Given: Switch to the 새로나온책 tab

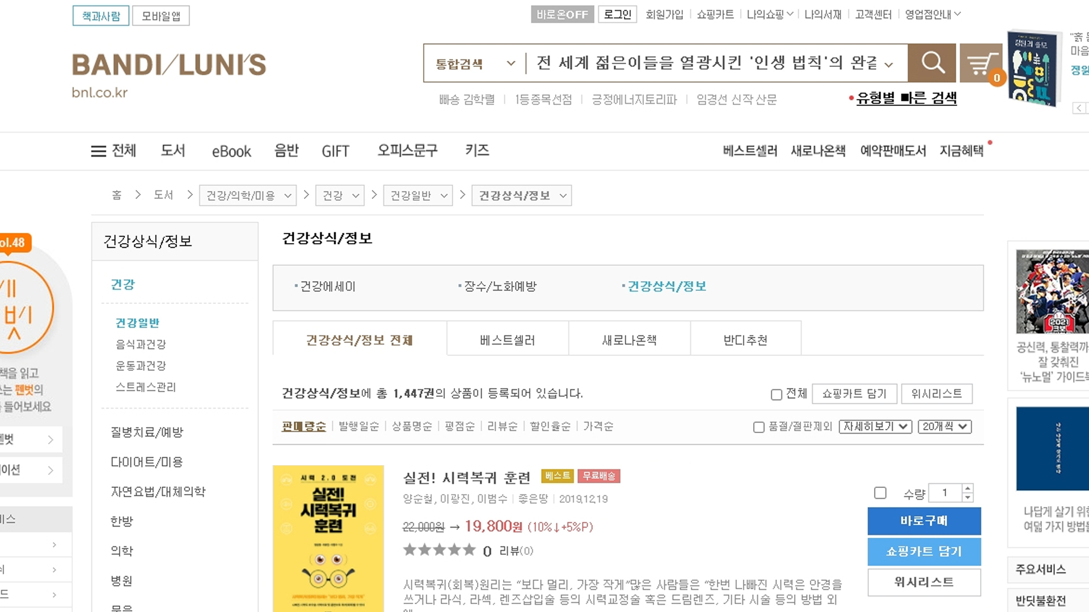Looking at the screenshot, I should click(630, 339).
